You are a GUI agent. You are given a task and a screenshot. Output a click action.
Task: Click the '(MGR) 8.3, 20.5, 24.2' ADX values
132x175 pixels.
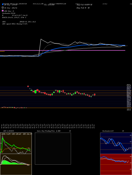27,22
